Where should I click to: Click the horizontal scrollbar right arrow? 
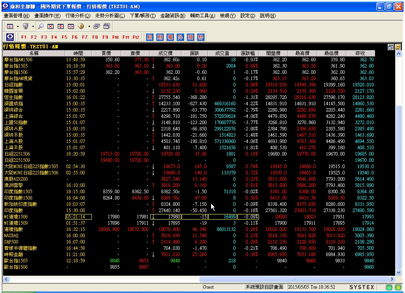pyautogui.click(x=392, y=279)
